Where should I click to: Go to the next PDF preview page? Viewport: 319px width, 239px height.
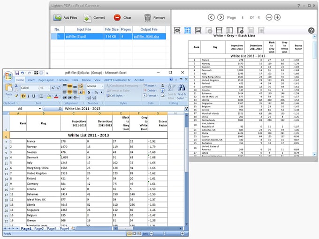[220, 17]
